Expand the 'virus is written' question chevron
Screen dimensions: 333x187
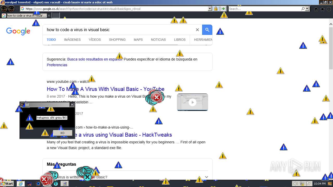tap(207, 177)
